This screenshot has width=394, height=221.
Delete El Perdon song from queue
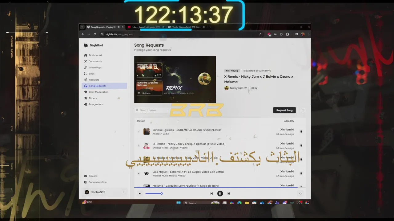301,145
